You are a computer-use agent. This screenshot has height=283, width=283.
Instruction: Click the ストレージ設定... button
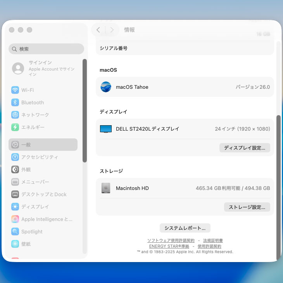(x=247, y=207)
